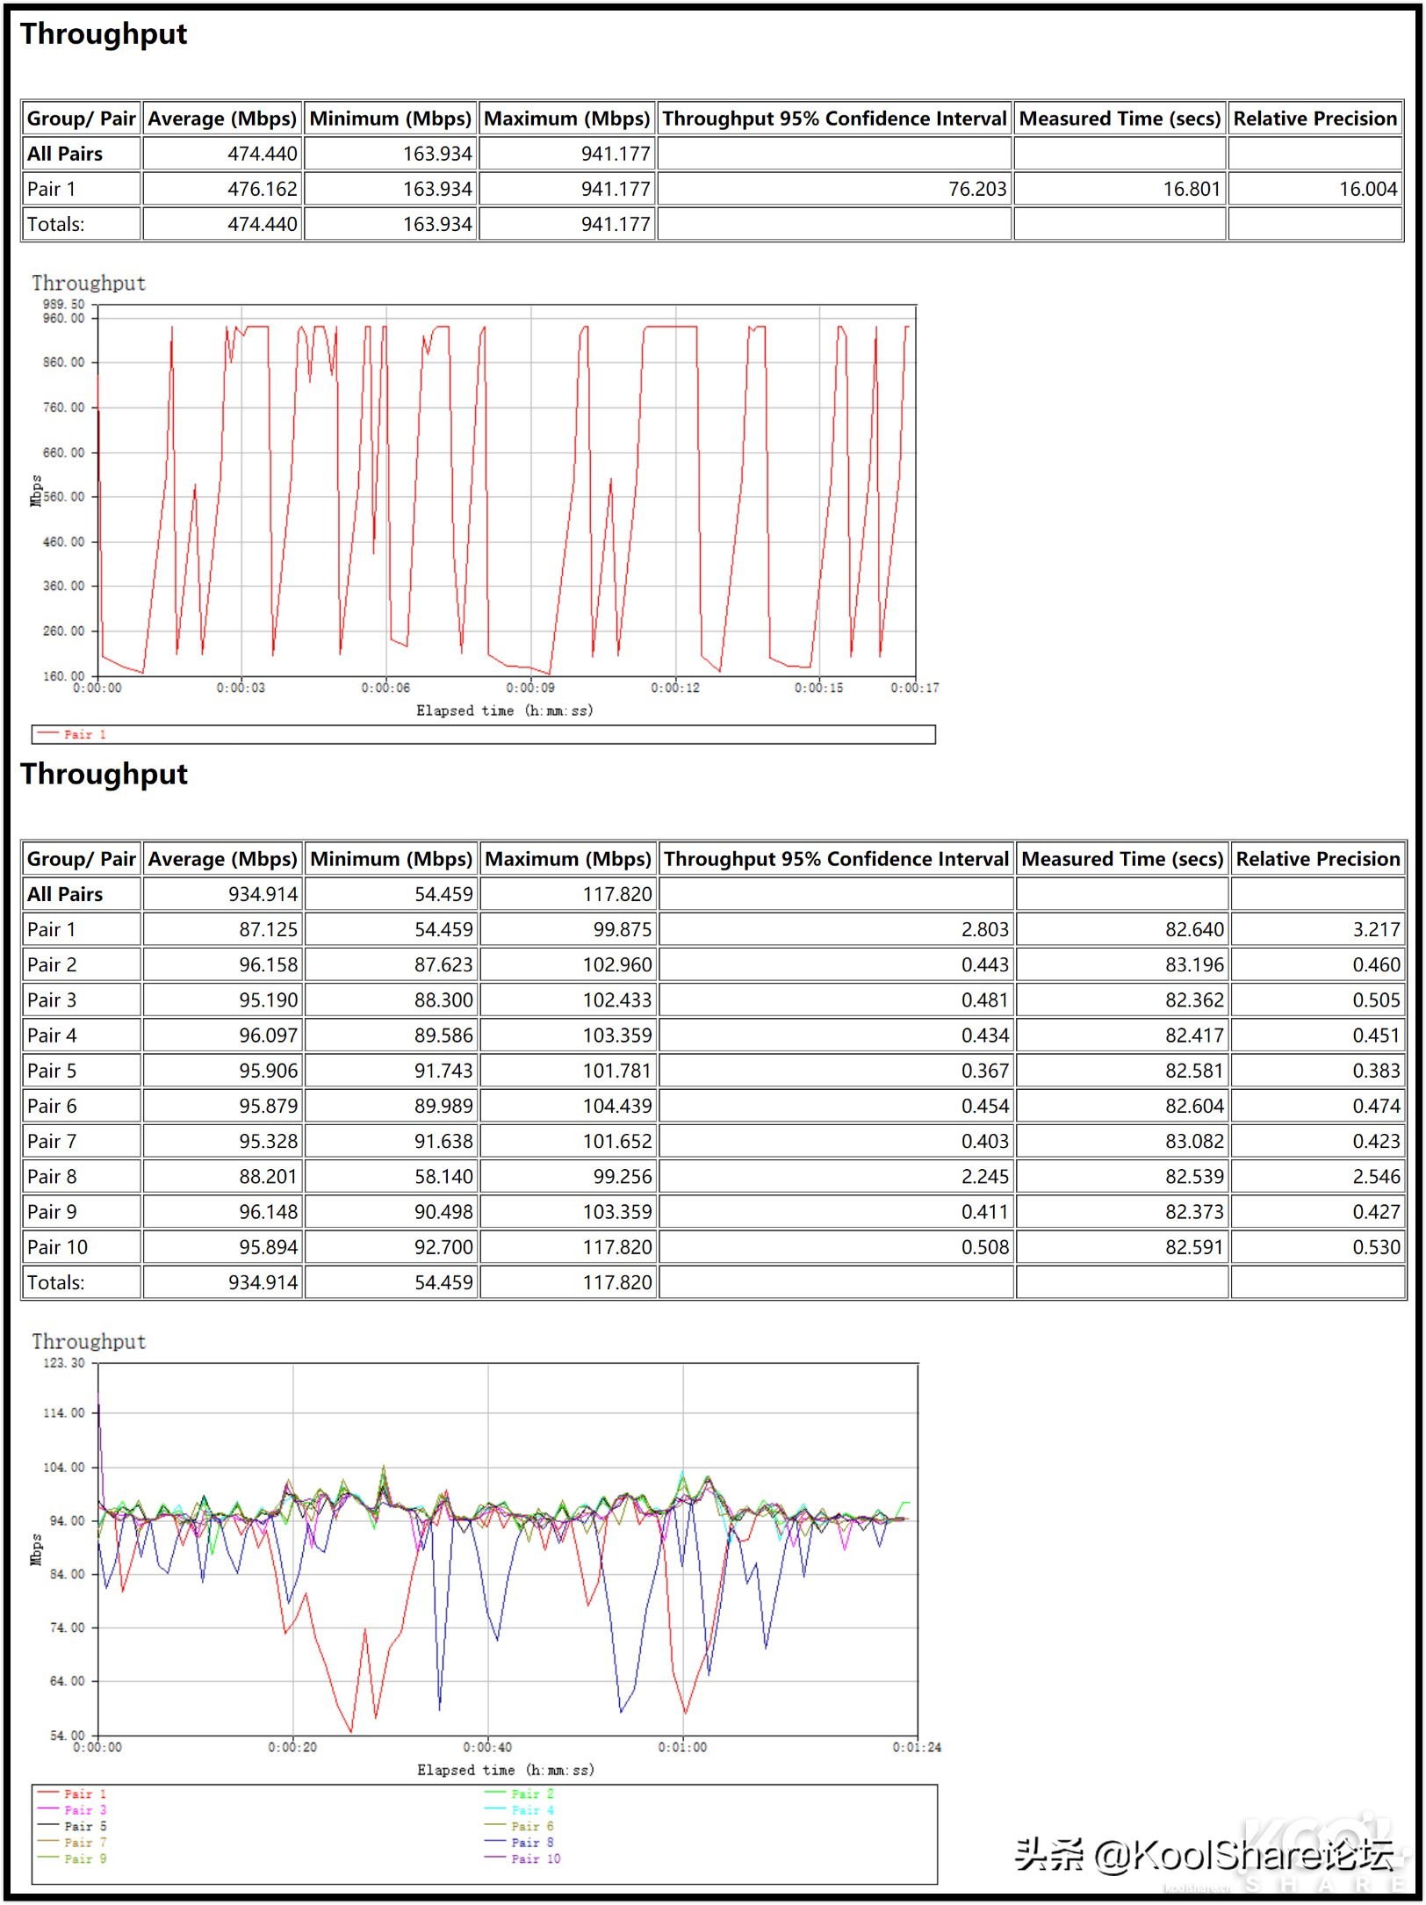Select the Pair 6 olive legend marker
Viewport: 1426px width, 1905px height.
pos(496,1826)
